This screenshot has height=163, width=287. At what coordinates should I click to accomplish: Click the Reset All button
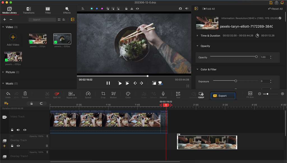coord(275,9)
